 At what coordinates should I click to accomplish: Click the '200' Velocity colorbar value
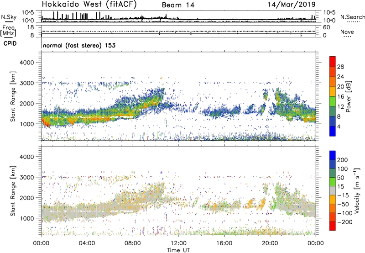pos(343,160)
